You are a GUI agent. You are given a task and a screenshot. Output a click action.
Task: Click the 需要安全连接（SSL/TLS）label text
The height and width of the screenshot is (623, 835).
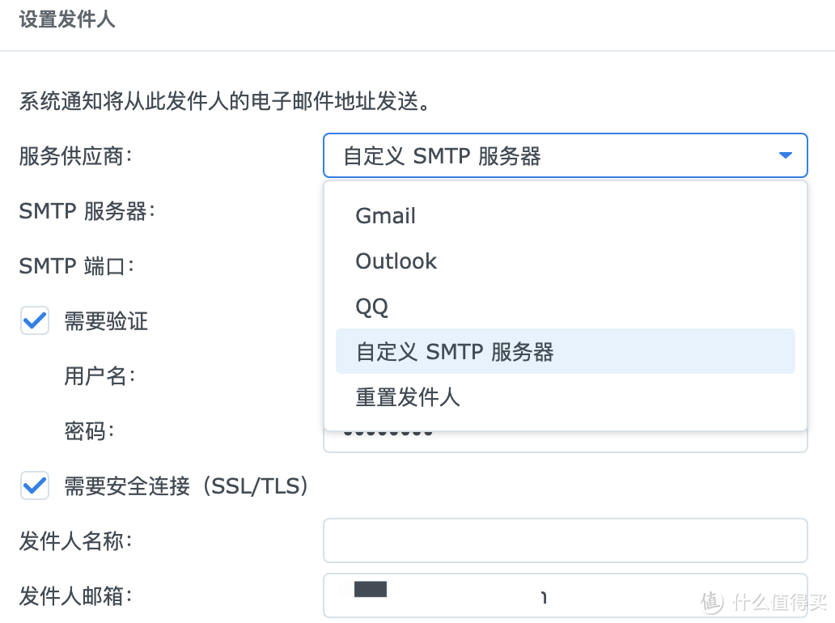coord(187,485)
